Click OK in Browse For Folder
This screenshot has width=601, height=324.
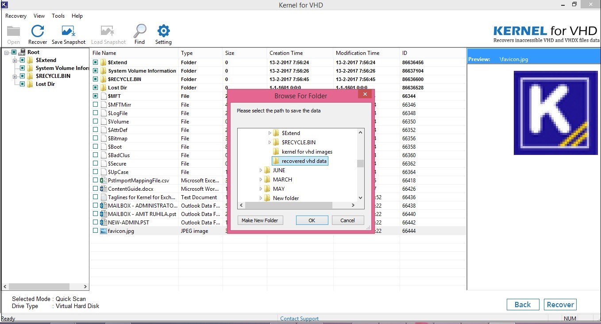[312, 220]
